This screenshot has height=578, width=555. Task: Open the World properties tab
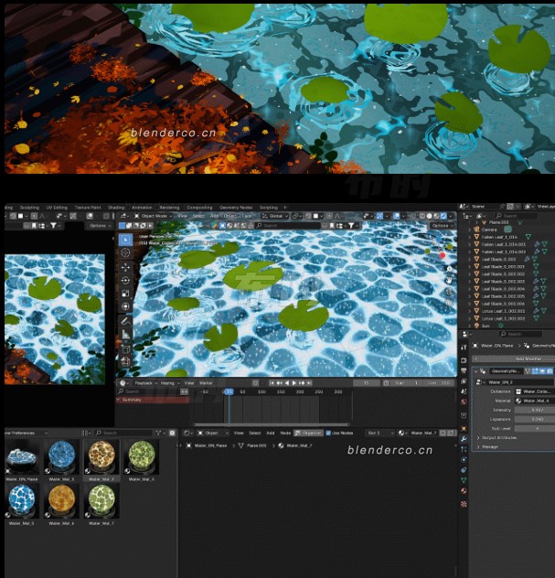464,401
